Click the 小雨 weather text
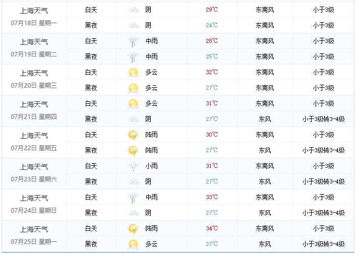Screen dimensions: 355x253 click(x=151, y=166)
